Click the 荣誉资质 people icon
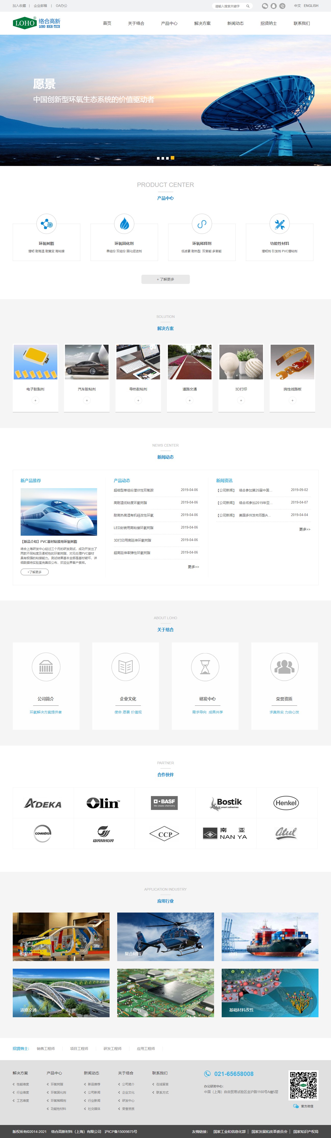 point(284,667)
